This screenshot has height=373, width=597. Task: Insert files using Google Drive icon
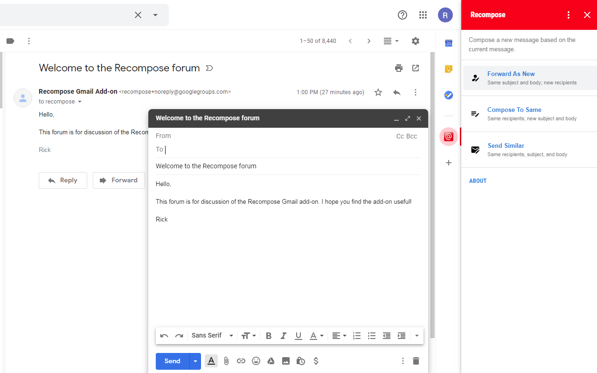tap(271, 361)
